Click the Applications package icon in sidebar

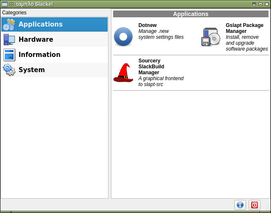click(x=9, y=24)
